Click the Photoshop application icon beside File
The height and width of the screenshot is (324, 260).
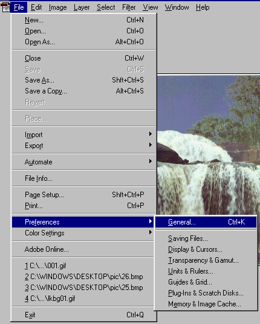coord(5,7)
